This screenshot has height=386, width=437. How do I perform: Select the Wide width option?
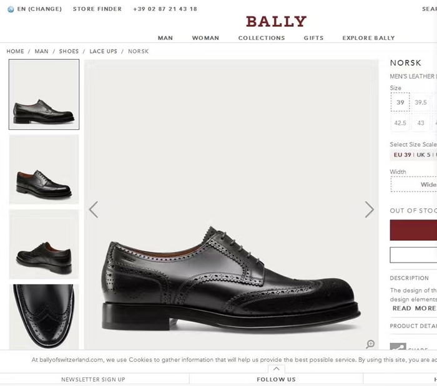point(425,185)
